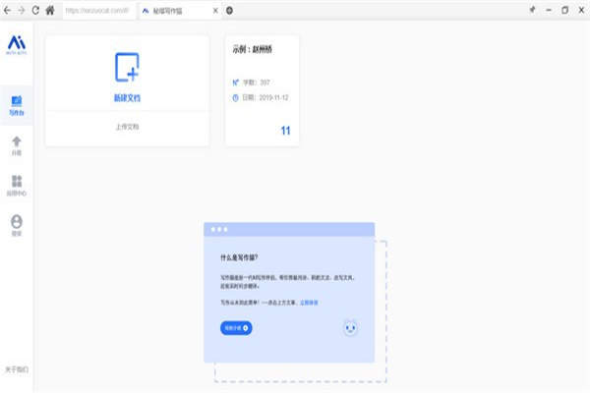
Task: Go to 应用中心 in the sidebar
Action: click(x=16, y=186)
